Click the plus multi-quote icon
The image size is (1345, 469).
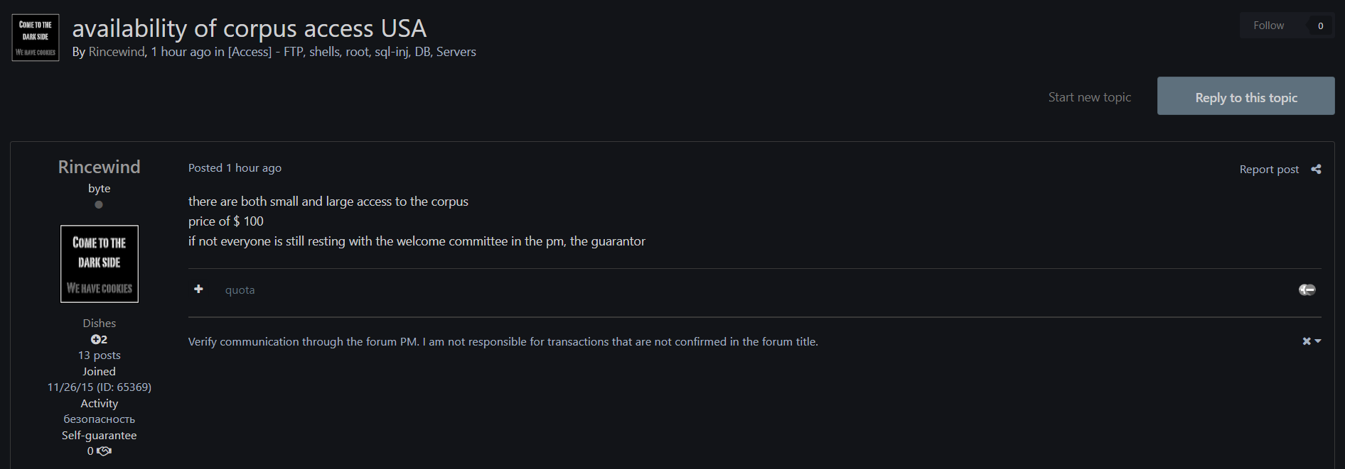(x=198, y=289)
